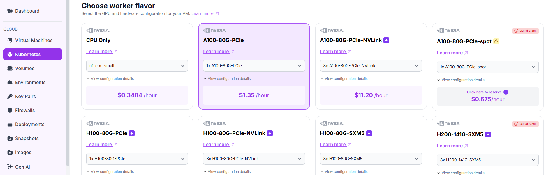Click NVIDIA logo on CPU Only card
The height and width of the screenshot is (175, 553).
coord(98,30)
